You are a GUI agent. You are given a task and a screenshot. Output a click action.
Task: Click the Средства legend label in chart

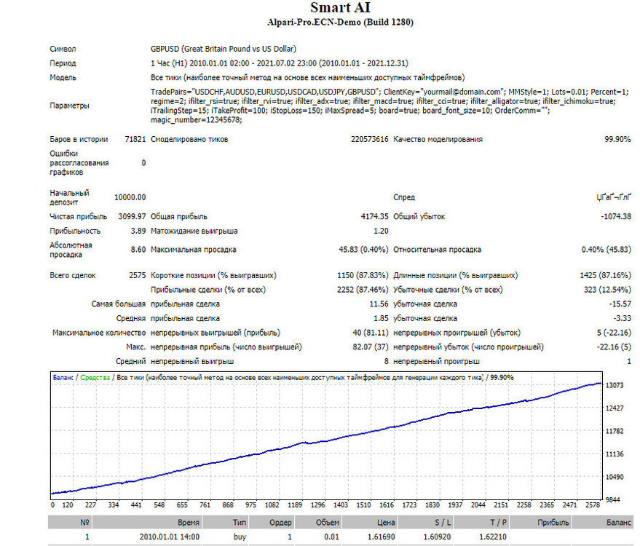coord(95,377)
